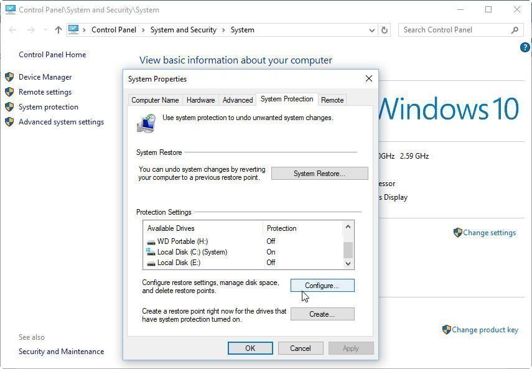Image resolution: width=532 pixels, height=369 pixels.
Task: Switch to Hardware tab
Action: [x=200, y=100]
